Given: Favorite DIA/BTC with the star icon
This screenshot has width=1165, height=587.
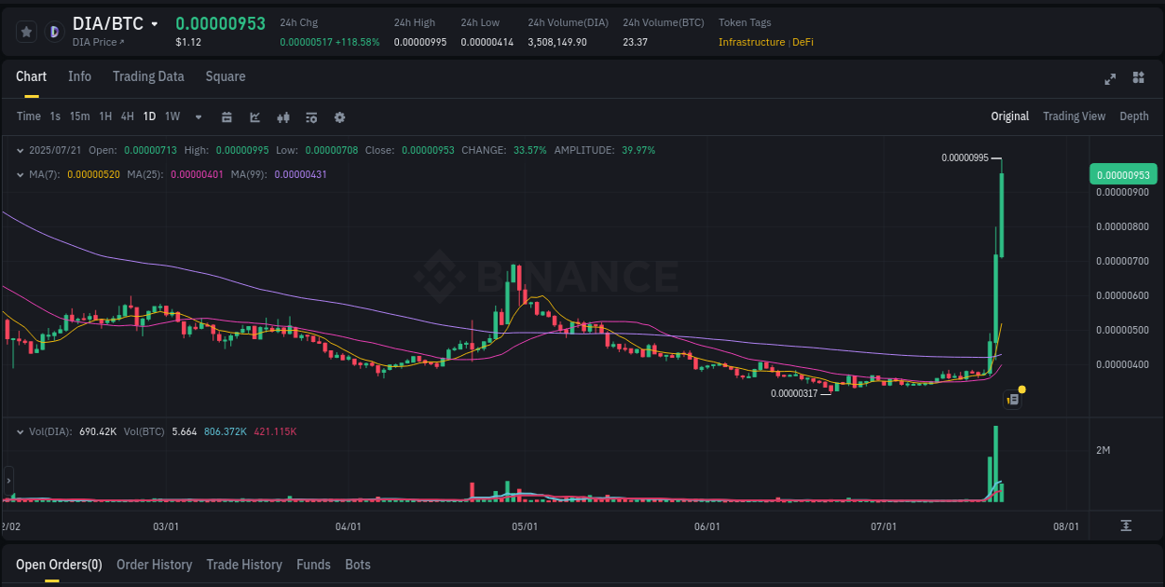Looking at the screenshot, I should [26, 31].
